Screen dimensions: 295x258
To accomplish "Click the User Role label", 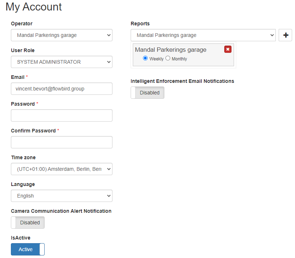I will coord(23,50).
